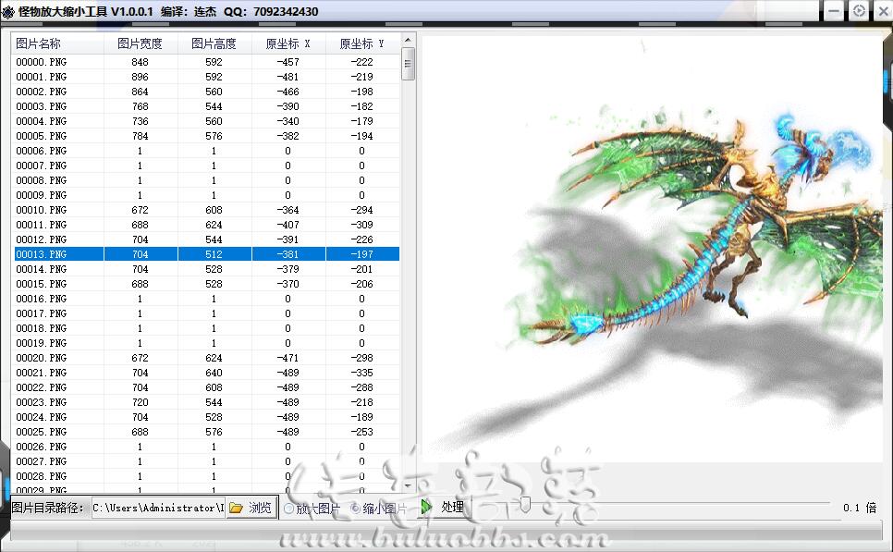Sort by the 图片高度 column header
893x552 pixels.
coord(214,43)
